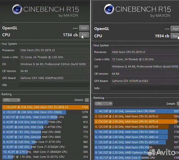Select ranking row Core i7-3930K CPU
Screen dimensions: 179x160
[45, 117]
